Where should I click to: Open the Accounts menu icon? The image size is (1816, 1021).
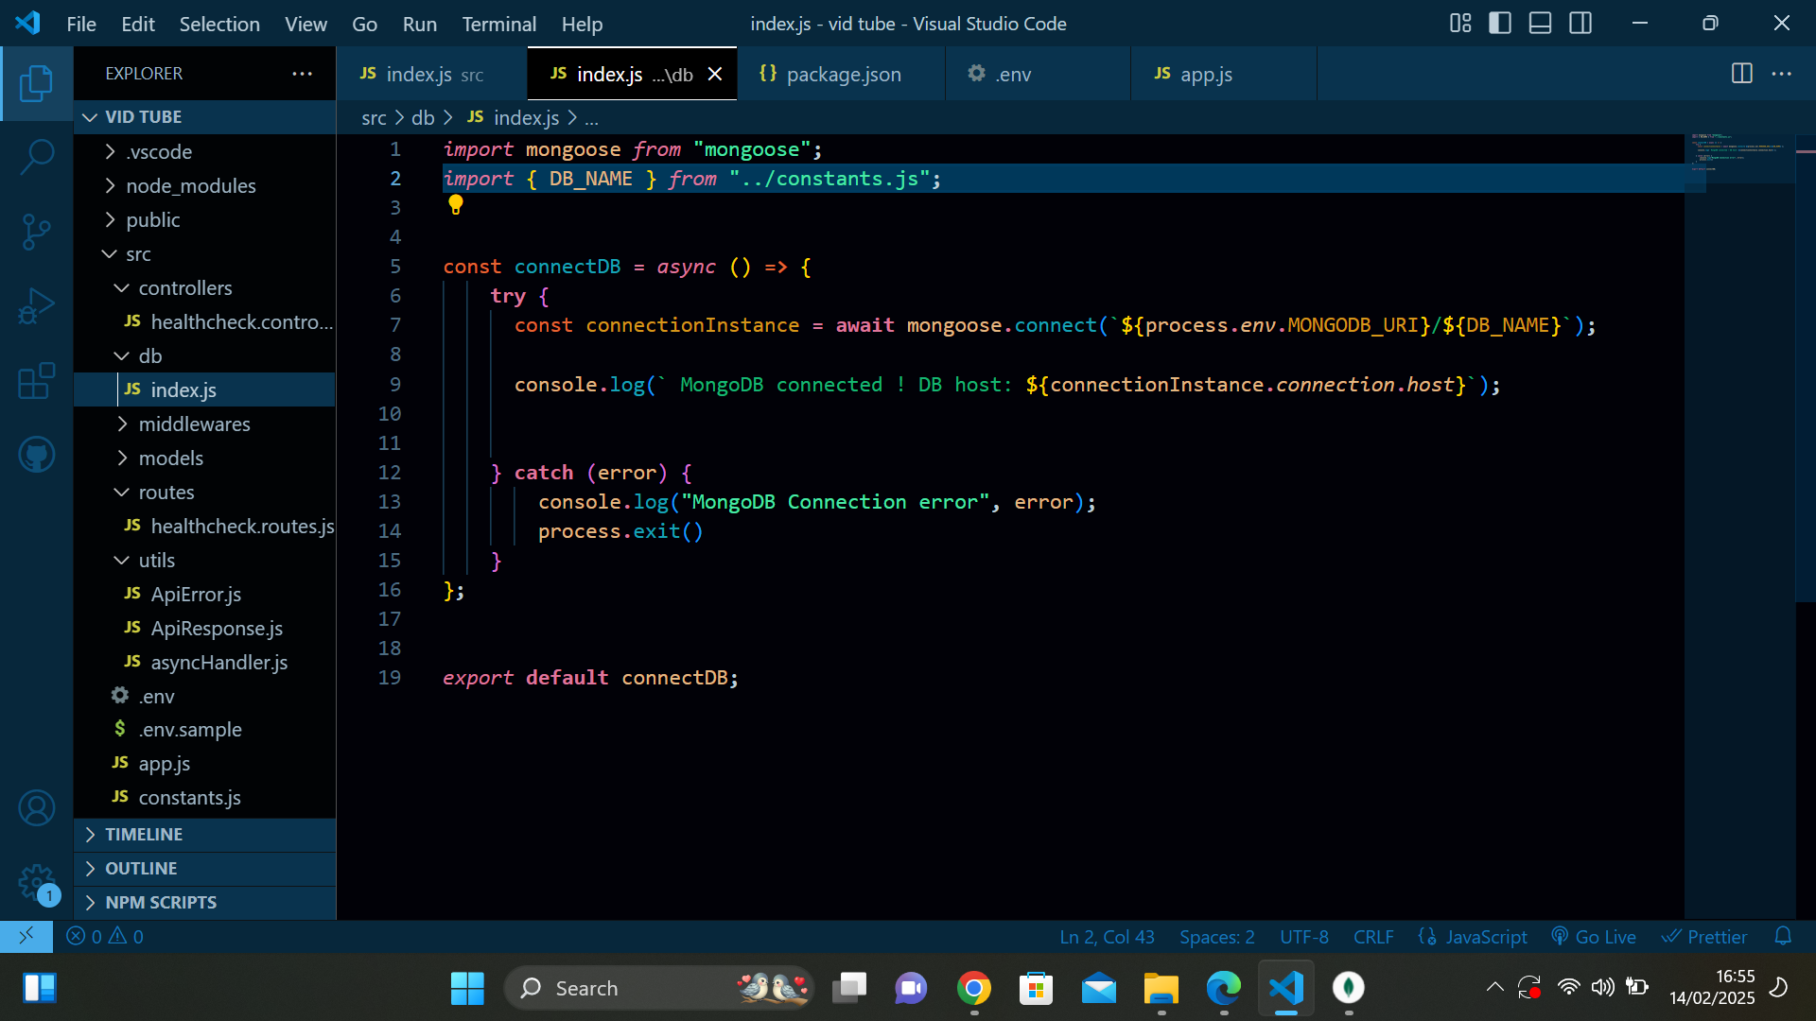[36, 808]
